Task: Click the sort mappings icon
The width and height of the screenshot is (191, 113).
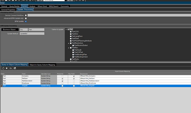Action: [x=11, y=68]
